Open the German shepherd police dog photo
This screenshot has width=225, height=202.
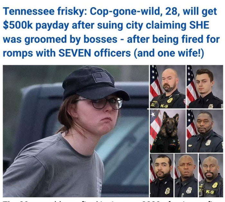[168, 131]
